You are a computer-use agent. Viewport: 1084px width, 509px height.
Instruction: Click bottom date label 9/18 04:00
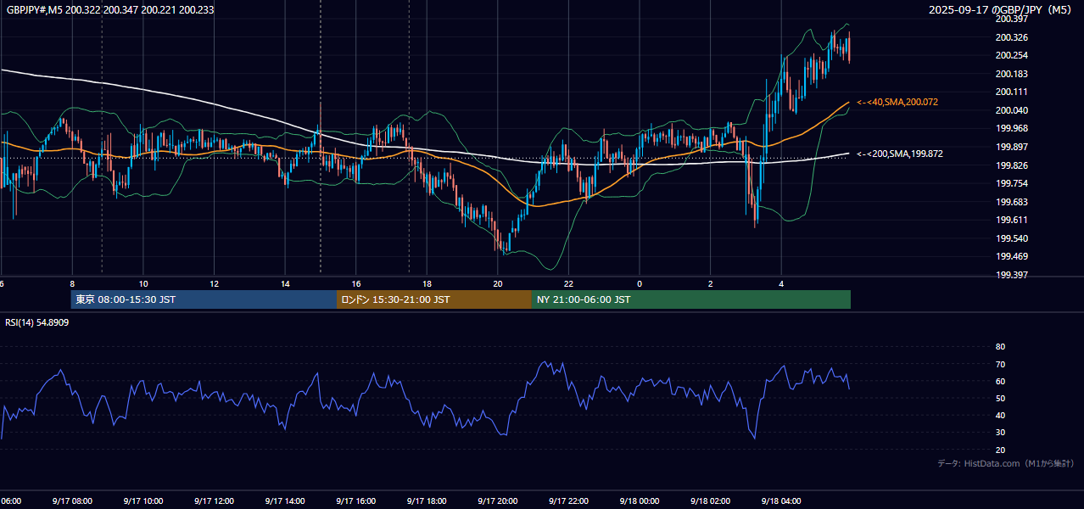coord(780,501)
